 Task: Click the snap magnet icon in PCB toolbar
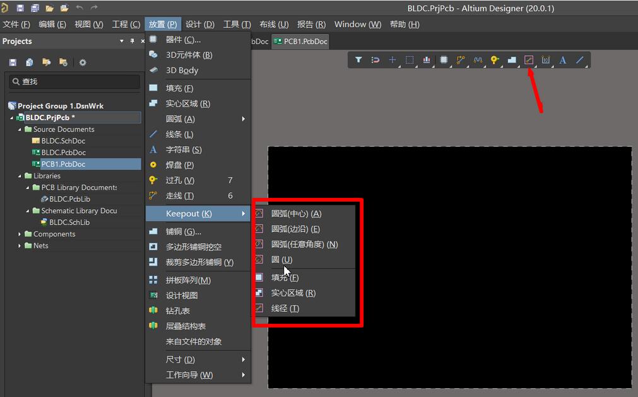[x=375, y=60]
